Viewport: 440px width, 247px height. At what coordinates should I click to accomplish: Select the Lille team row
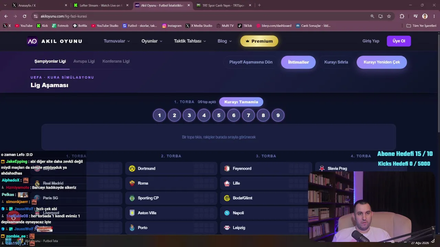point(266,183)
